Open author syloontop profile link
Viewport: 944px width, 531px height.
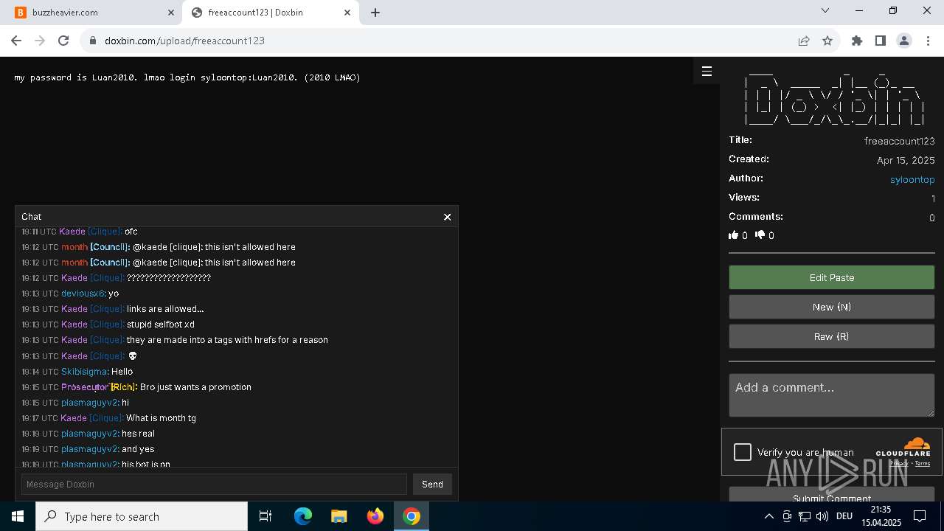point(912,179)
